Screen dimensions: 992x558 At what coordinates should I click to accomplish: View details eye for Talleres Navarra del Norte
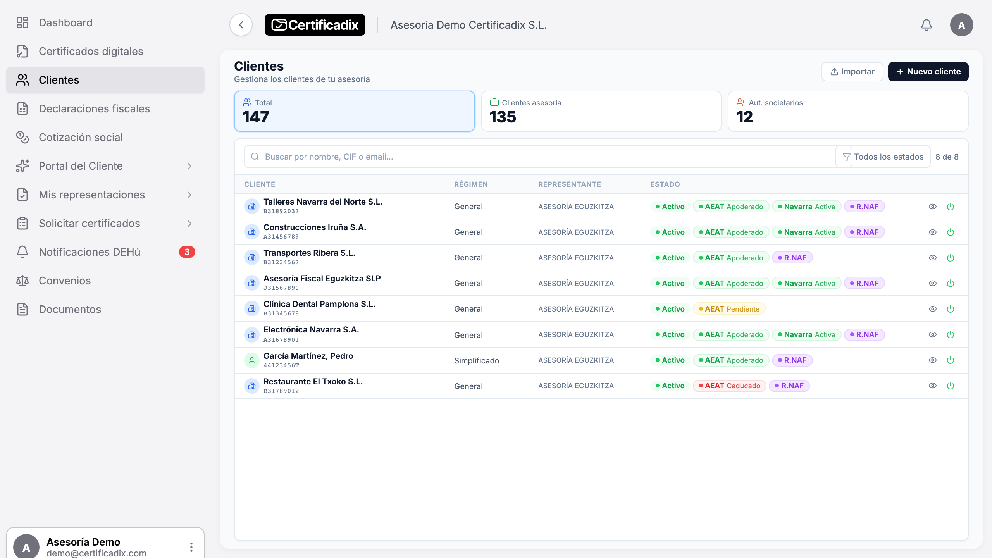pyautogui.click(x=933, y=207)
